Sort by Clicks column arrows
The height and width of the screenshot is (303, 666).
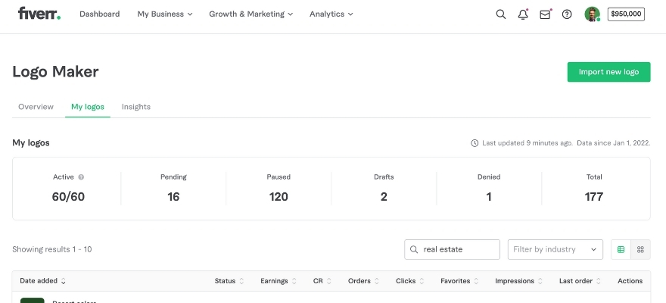422,281
